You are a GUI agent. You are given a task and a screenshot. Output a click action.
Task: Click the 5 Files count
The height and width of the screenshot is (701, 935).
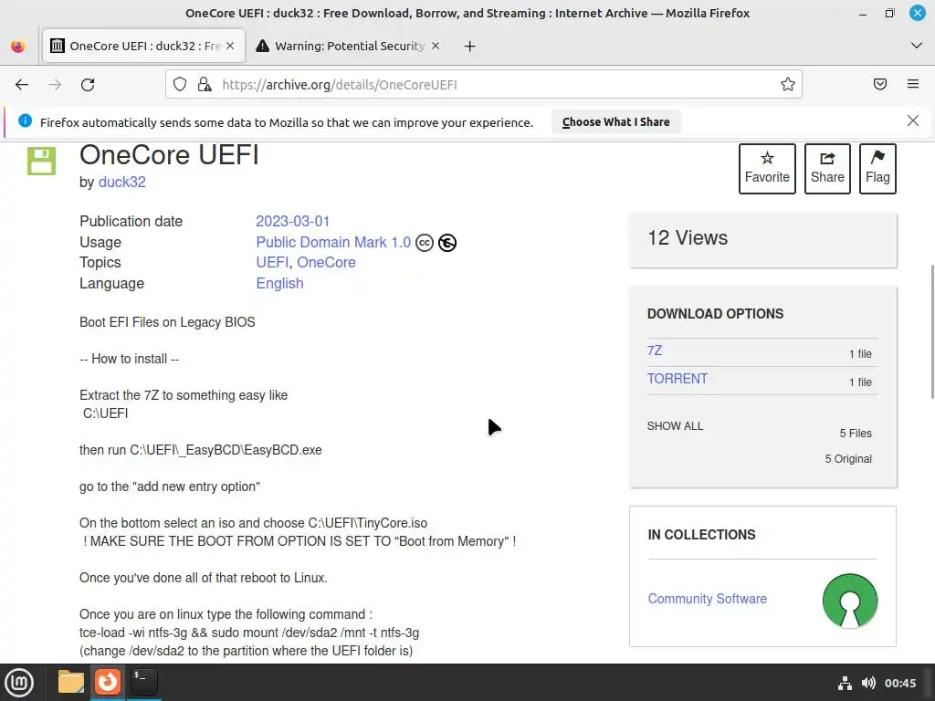click(x=856, y=434)
